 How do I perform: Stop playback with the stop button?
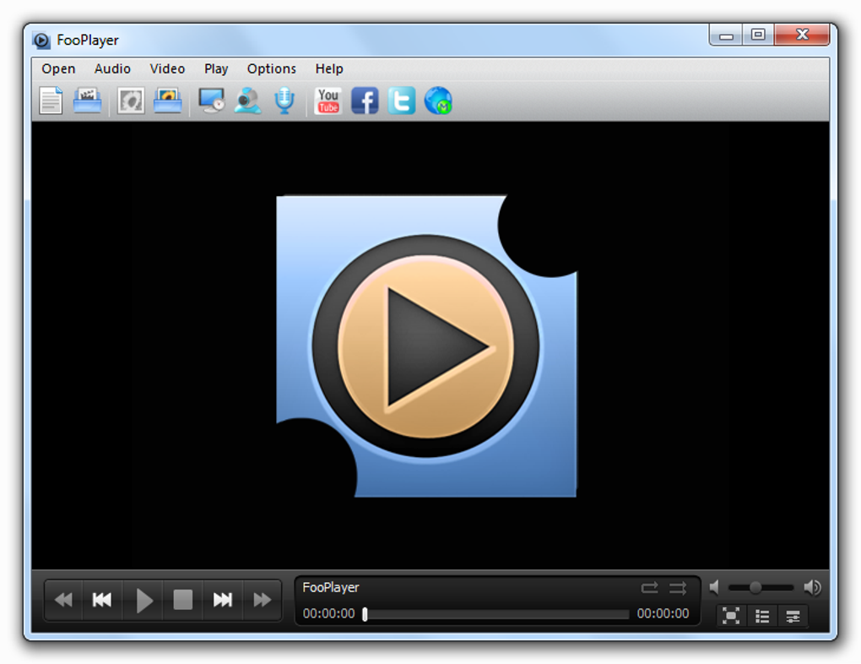(183, 600)
